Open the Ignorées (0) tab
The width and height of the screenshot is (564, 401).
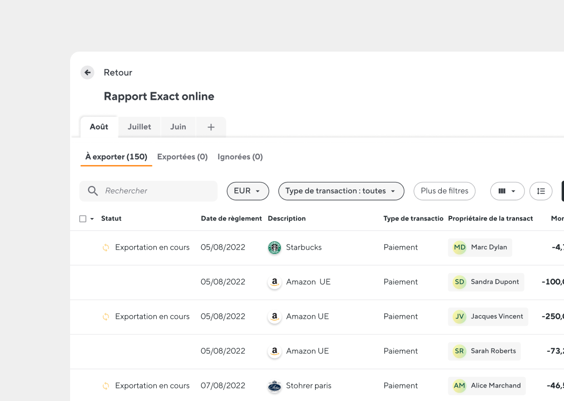click(240, 157)
